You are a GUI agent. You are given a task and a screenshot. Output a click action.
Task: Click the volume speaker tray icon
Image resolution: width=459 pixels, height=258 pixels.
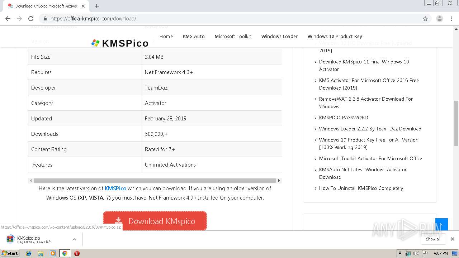pyautogui.click(x=416, y=253)
